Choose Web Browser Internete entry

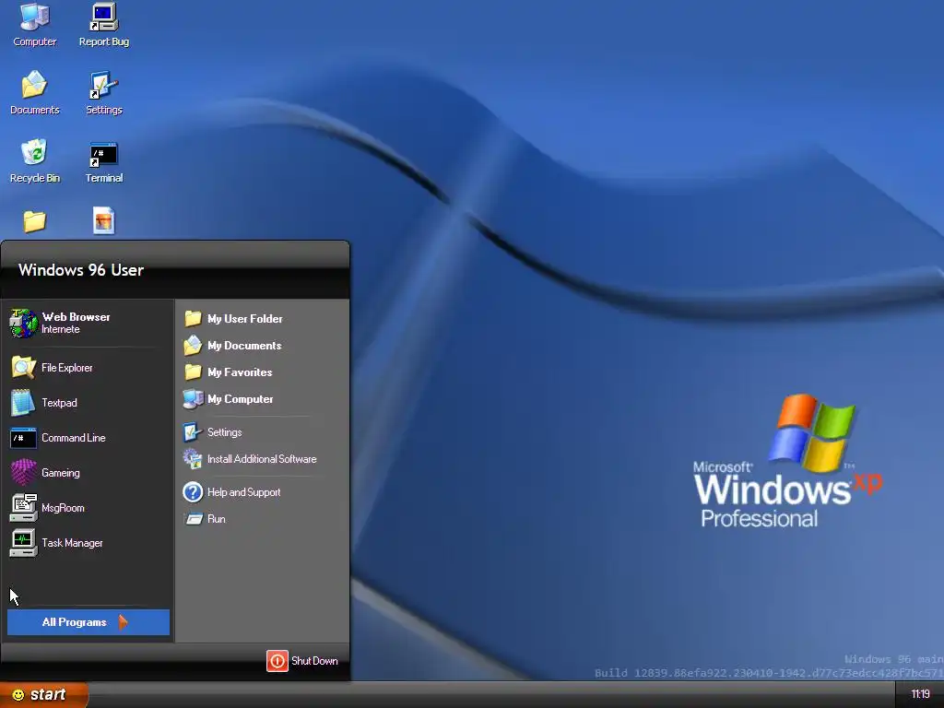(x=88, y=324)
